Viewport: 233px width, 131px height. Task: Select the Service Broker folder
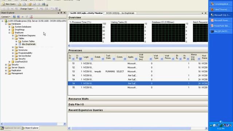(x=25, y=56)
